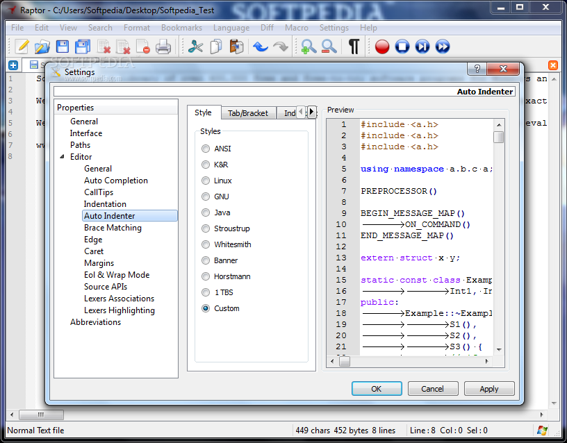Open file with the folder icon
This screenshot has width=567, height=443.
pos(42,47)
